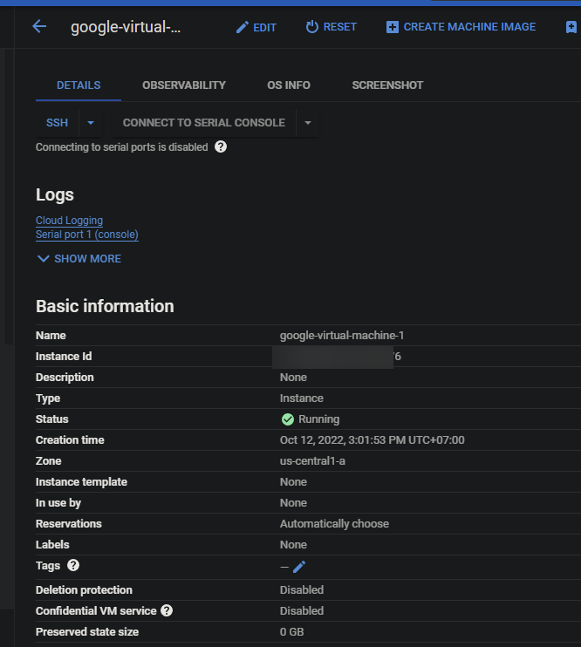581x647 pixels.
Task: Edit tags with the pencil icon
Action: click(x=299, y=567)
